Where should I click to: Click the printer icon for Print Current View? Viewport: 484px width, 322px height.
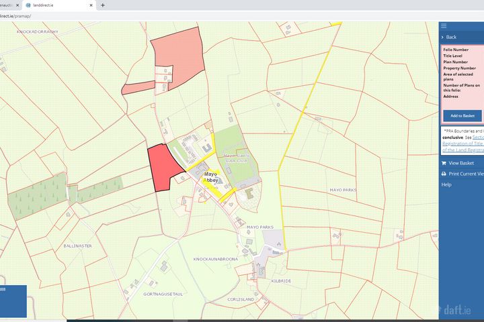point(444,174)
